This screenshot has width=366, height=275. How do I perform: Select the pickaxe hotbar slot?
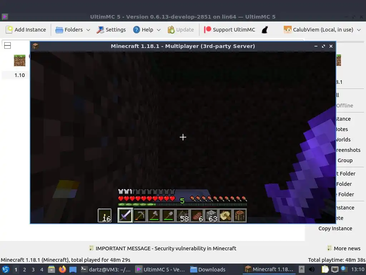140,215
